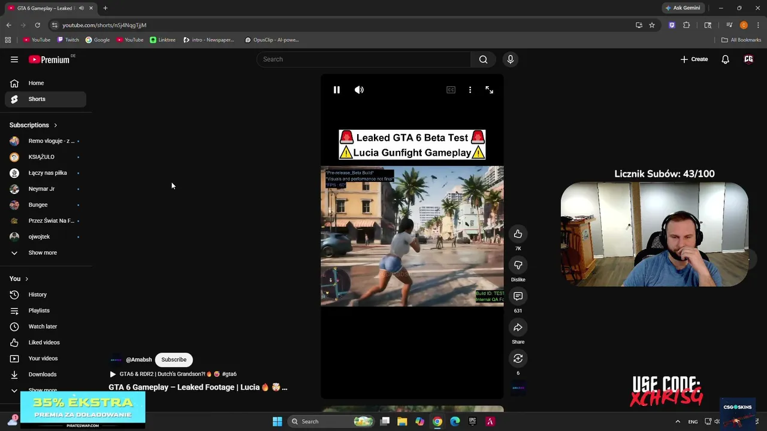Mute the Shorts video volume
The height and width of the screenshot is (431, 767).
[359, 90]
